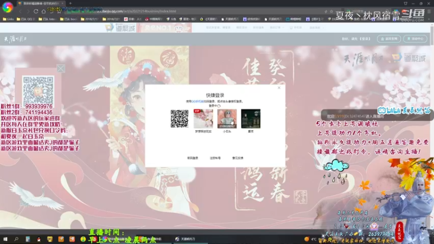Image resolution: width=434 pixels, height=244 pixels.
Task: Click the large QR code on side panel
Action: (x=38, y=90)
